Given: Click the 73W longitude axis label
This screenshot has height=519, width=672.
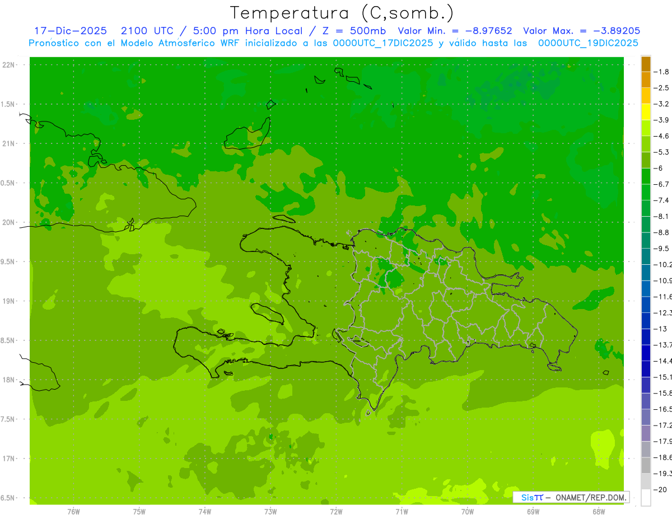Looking at the screenshot, I should pyautogui.click(x=270, y=511).
